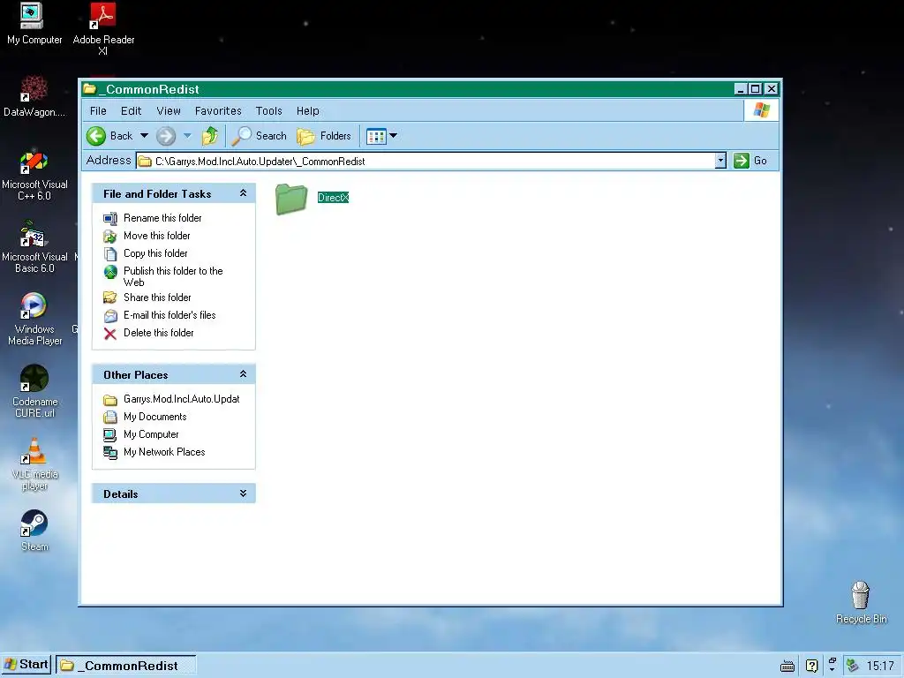Toggle the Folders tree pane
The height and width of the screenshot is (678, 904).
click(324, 136)
